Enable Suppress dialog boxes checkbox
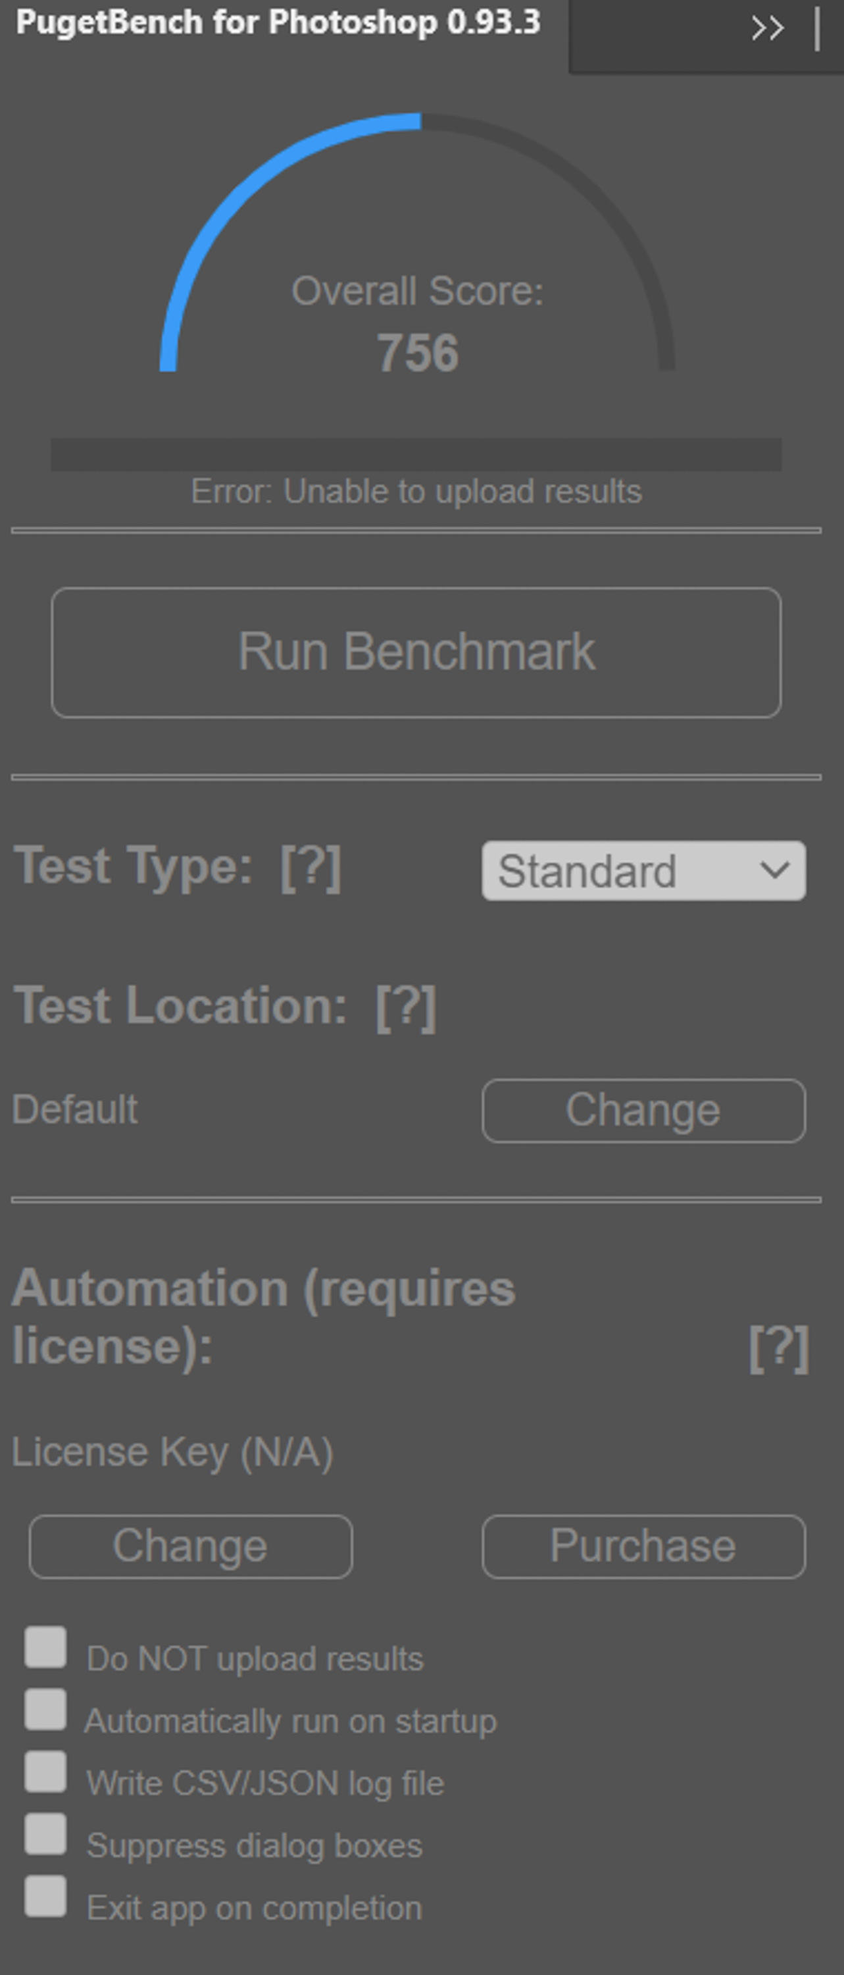The width and height of the screenshot is (844, 1975). point(45,1834)
